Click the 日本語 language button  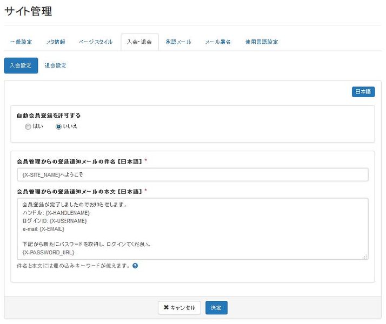(x=363, y=92)
